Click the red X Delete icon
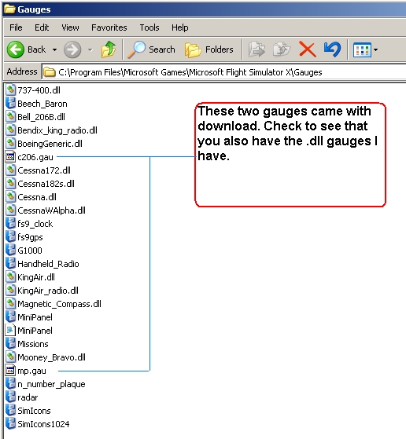Viewport: 406px width, 439px height. click(307, 49)
